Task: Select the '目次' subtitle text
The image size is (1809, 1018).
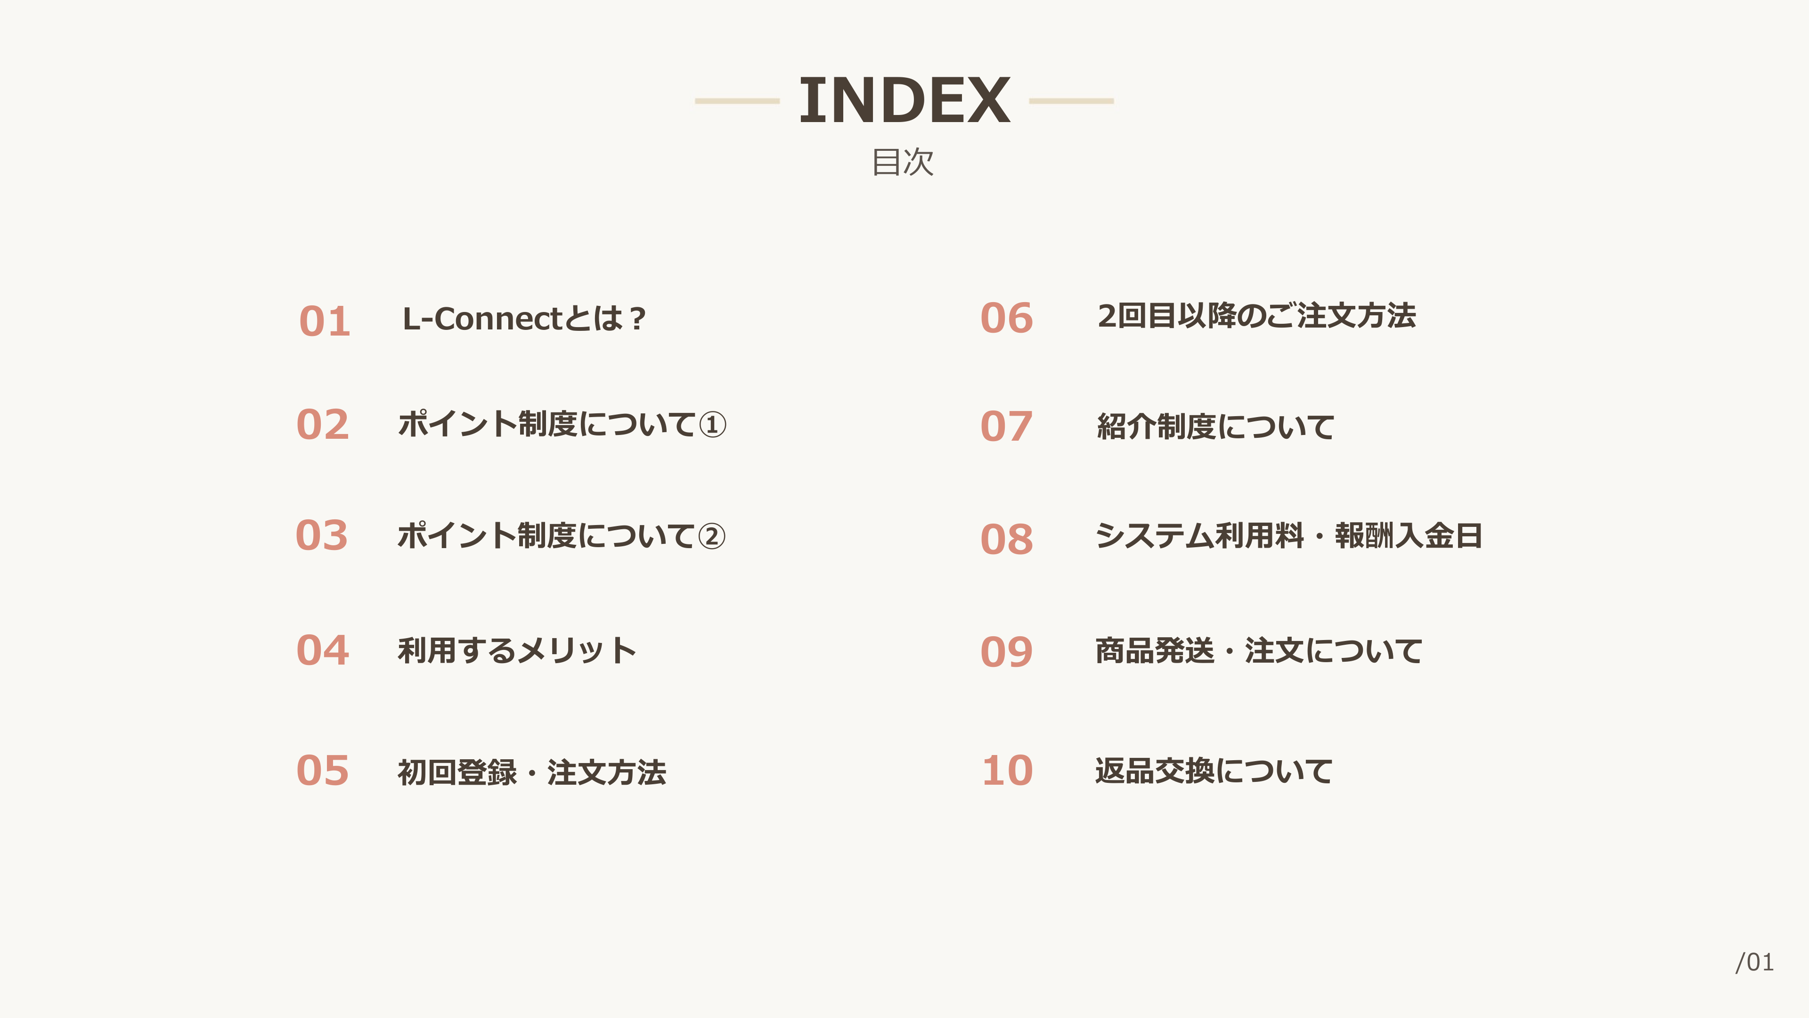Action: [x=903, y=162]
